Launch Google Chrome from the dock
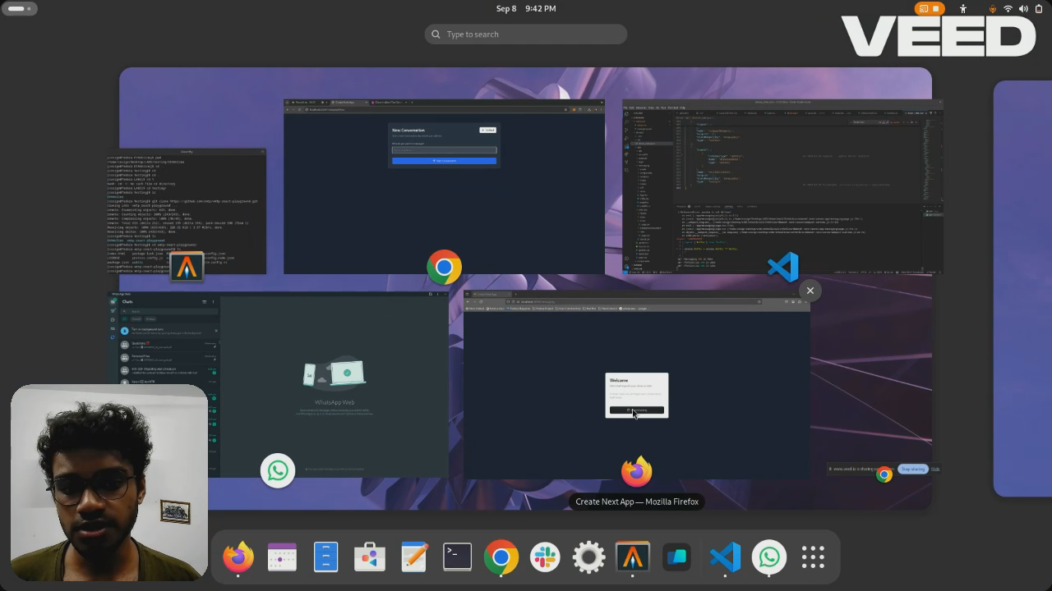1052x591 pixels. coord(501,557)
